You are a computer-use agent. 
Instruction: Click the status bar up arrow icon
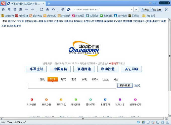[168, 122]
